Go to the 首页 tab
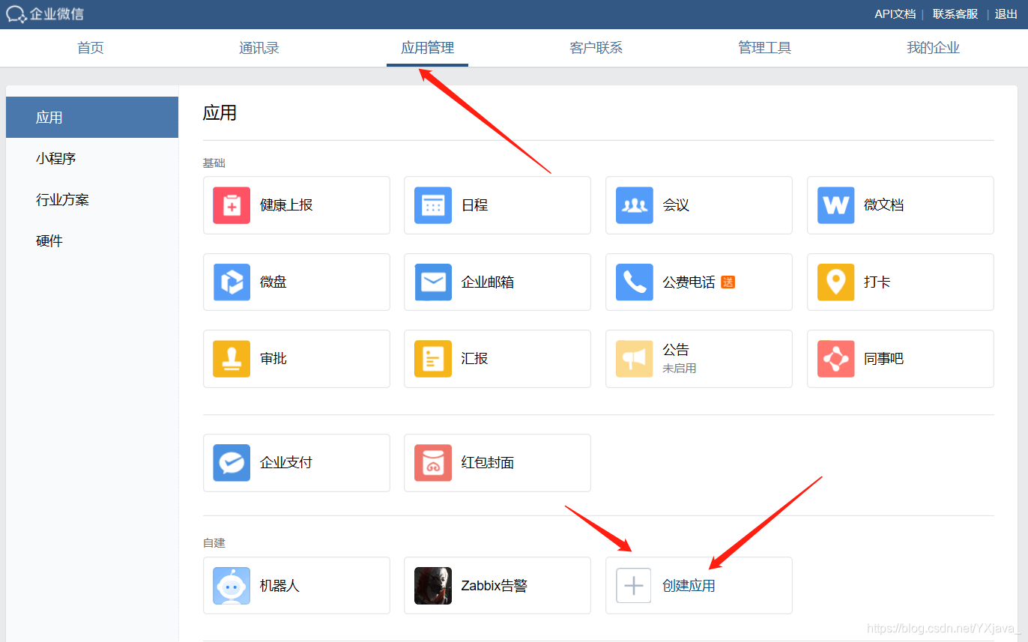Viewport: 1028px width, 642px height. 91,48
